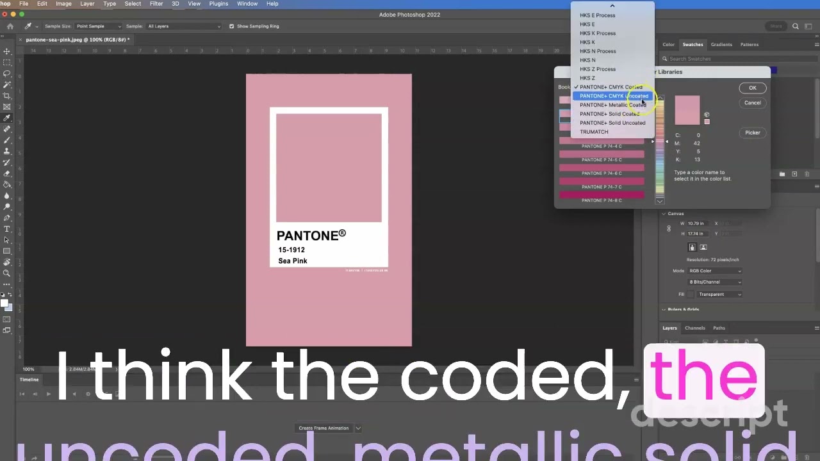Click the Home icon in options bar
Viewport: 820px width, 461px height.
point(10,26)
